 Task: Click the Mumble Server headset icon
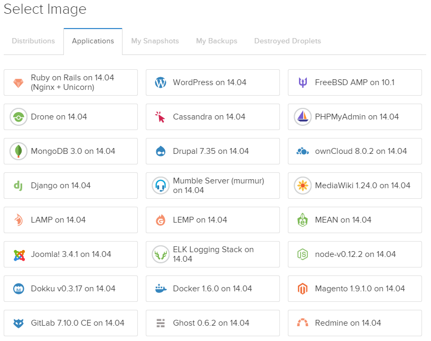point(161,186)
